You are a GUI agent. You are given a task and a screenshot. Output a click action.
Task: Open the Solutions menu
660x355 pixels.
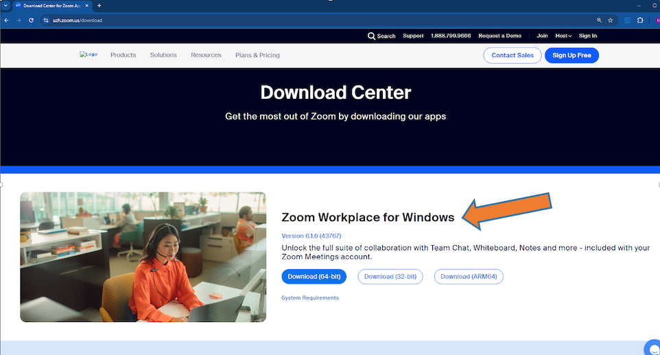[x=163, y=55]
